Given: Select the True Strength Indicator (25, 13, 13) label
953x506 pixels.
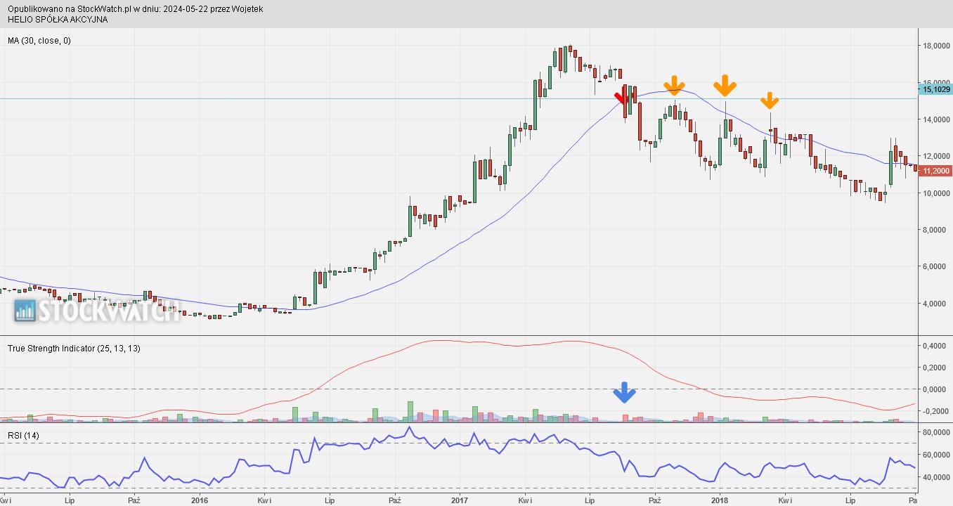Looking at the screenshot, I should [x=74, y=348].
